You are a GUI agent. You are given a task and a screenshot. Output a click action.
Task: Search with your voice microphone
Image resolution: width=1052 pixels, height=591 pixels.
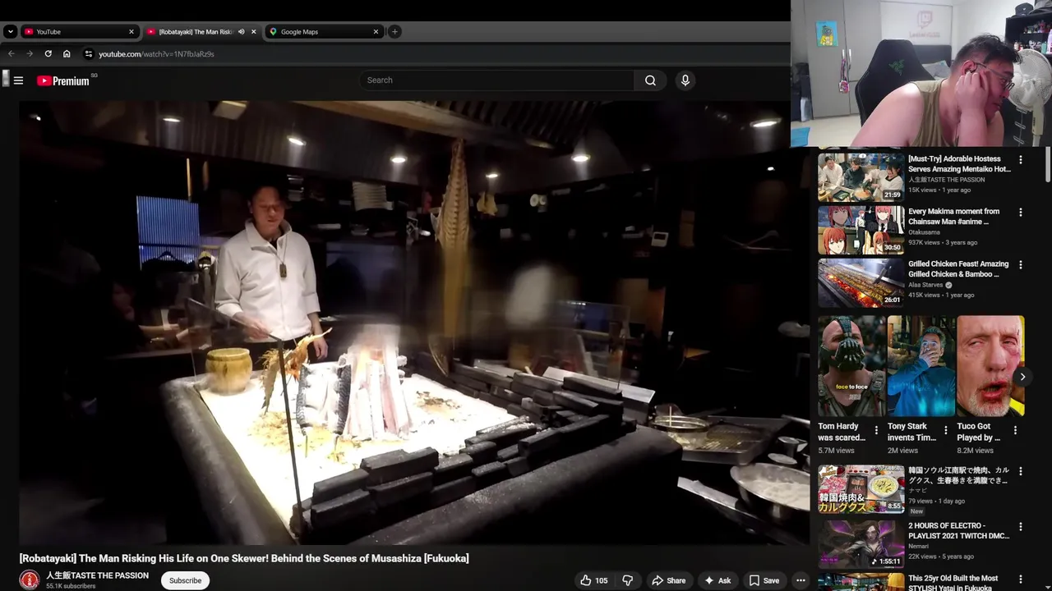tap(685, 80)
